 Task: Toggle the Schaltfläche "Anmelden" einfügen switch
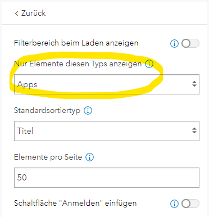coord(190,204)
